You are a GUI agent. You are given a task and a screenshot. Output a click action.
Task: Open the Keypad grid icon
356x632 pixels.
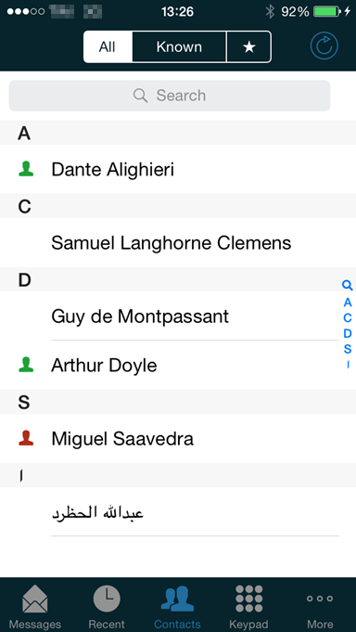248,599
